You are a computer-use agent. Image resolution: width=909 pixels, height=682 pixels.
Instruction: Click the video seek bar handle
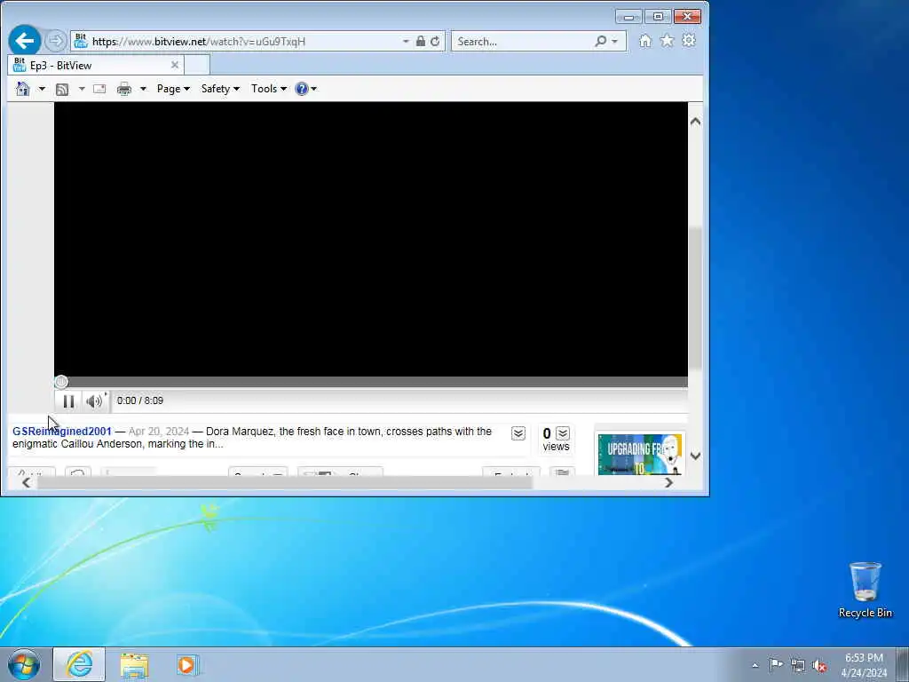coord(61,382)
